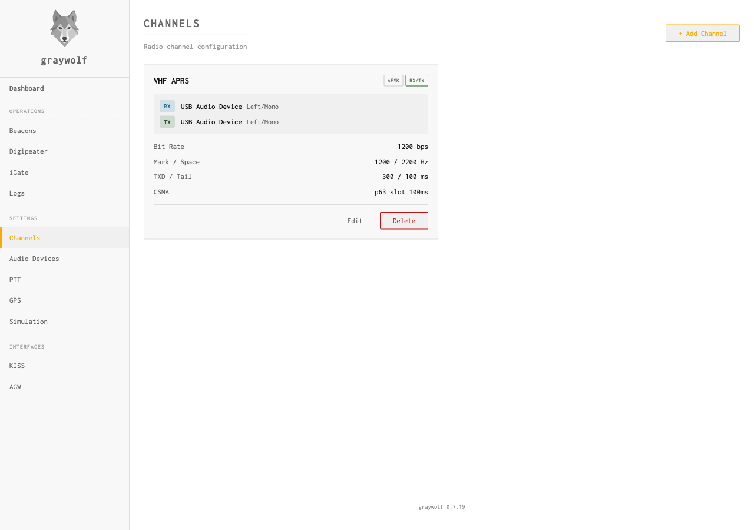This screenshot has width=754, height=530.
Task: Open the AGW interface page
Action: coord(15,387)
